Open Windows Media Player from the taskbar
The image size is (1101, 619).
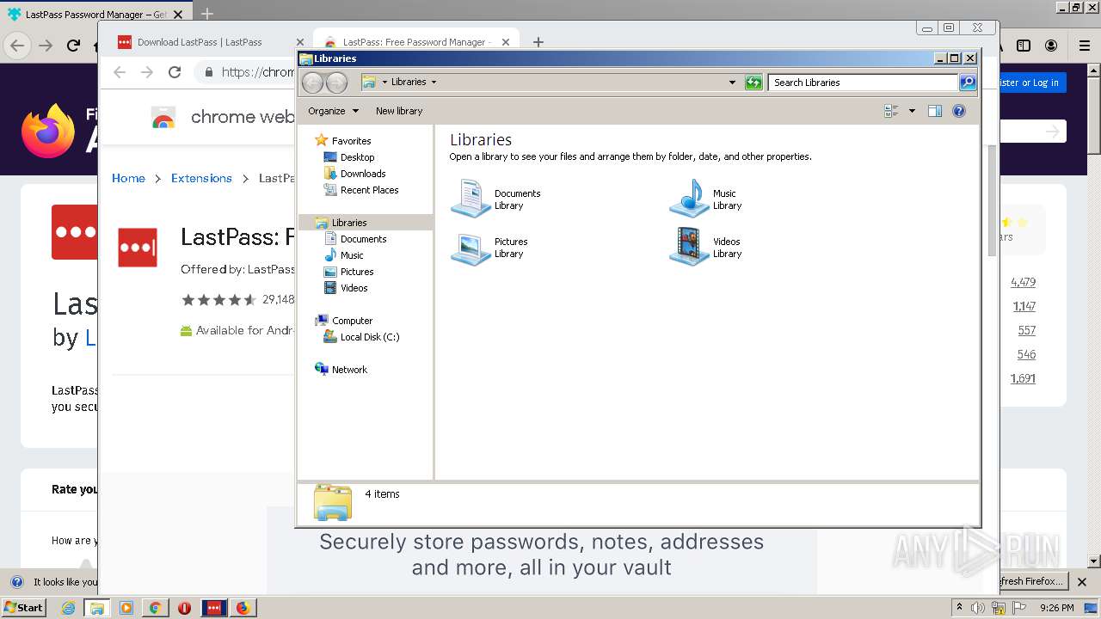point(126,608)
